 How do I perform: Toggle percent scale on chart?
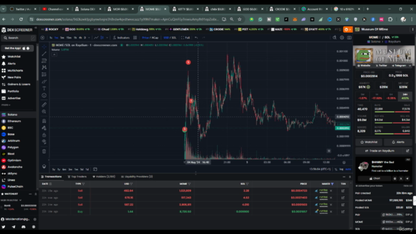(x=336, y=169)
